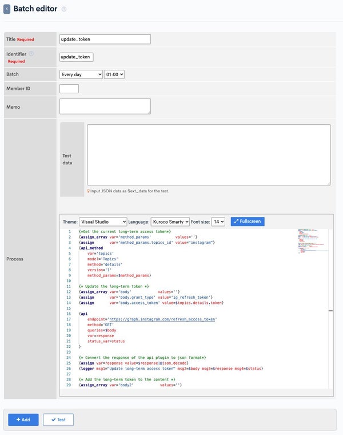Click the graph.instagram.com refresh_access_token URL in code
The width and height of the screenshot is (343, 435).
pos(162,319)
